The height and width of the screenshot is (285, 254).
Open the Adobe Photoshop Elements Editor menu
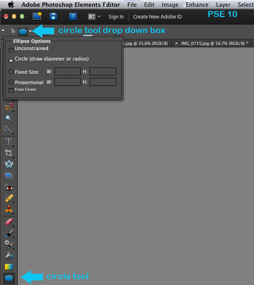[71, 5]
